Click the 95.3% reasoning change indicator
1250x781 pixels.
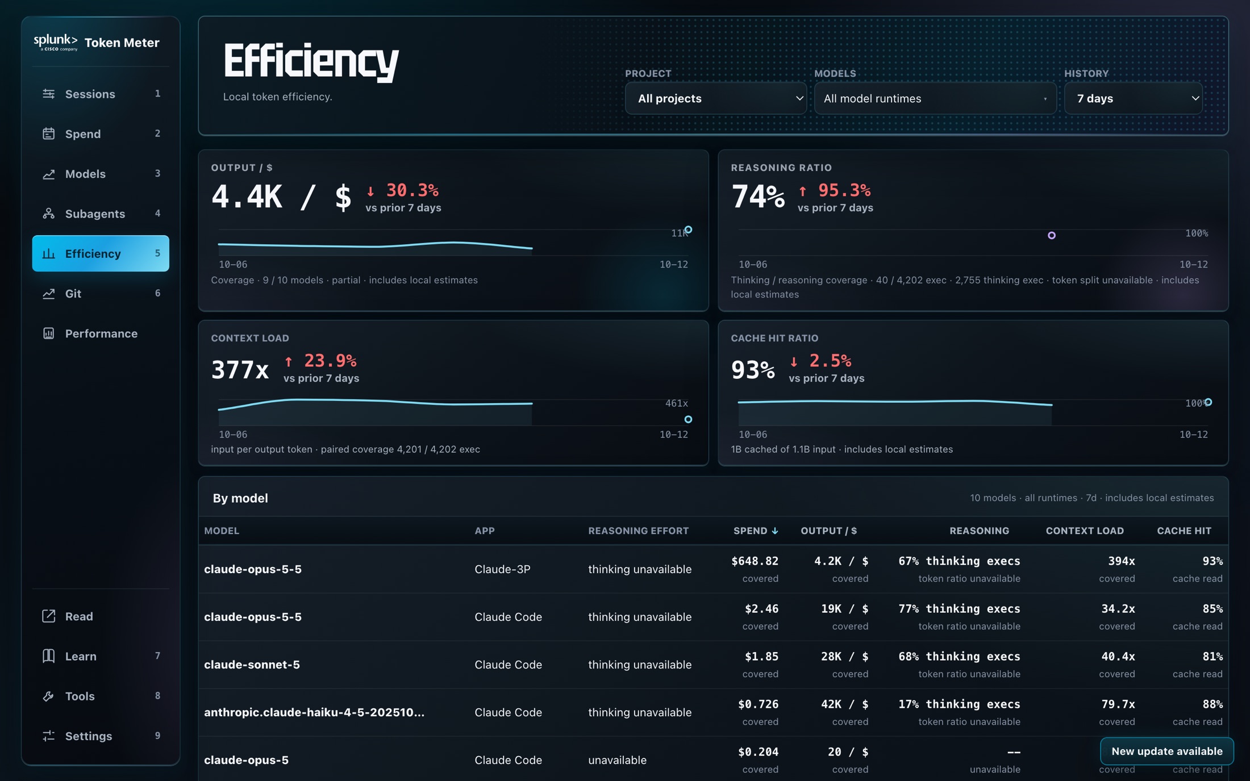(834, 190)
